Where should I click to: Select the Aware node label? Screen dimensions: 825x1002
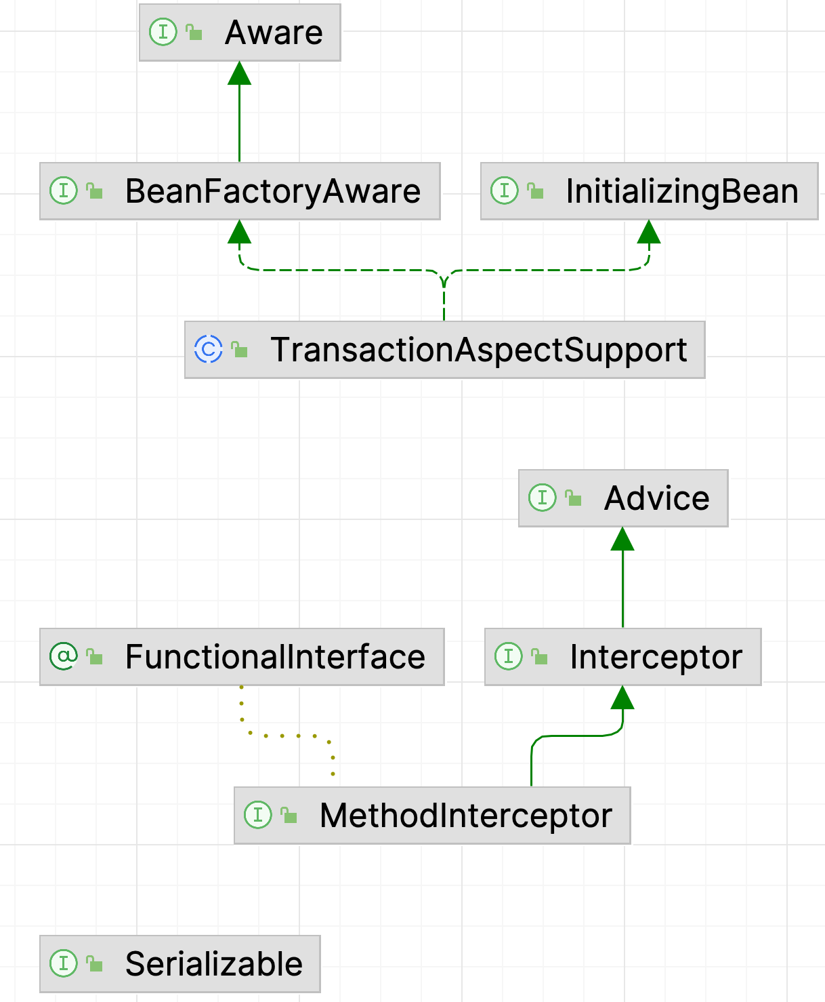274,33
